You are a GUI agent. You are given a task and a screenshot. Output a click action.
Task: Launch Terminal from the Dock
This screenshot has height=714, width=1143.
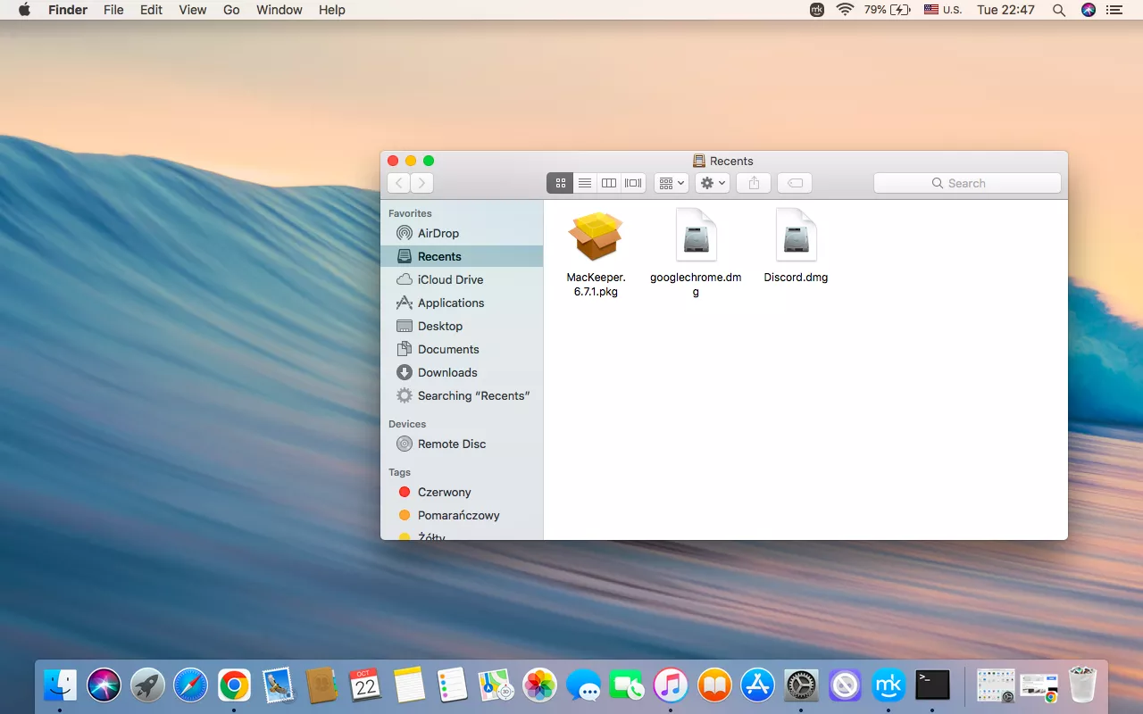click(x=932, y=685)
